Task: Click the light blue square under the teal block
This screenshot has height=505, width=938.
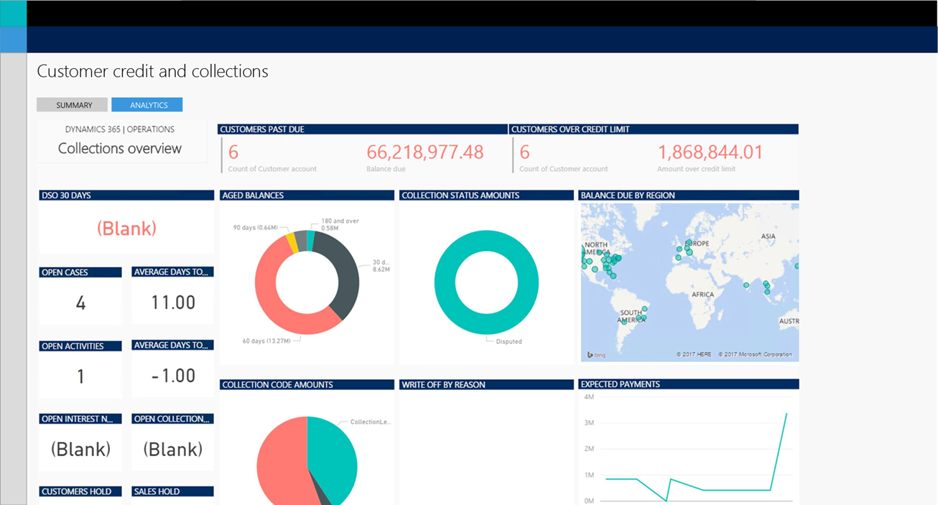Action: tap(13, 40)
